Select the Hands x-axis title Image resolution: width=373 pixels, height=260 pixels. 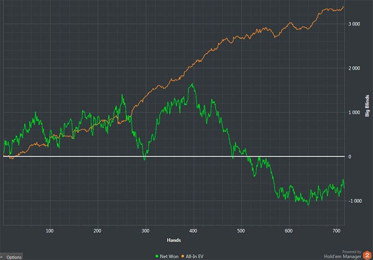173,240
